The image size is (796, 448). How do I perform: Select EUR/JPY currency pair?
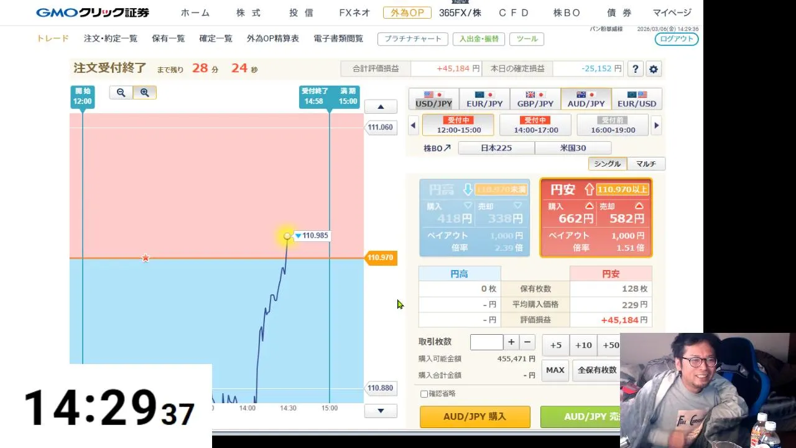pyautogui.click(x=484, y=99)
